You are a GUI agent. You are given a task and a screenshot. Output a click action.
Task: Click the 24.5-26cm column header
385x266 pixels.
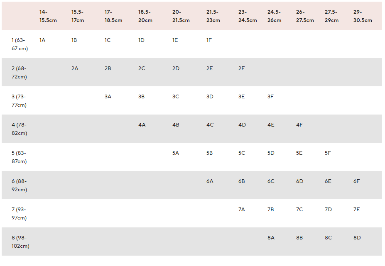point(274,16)
